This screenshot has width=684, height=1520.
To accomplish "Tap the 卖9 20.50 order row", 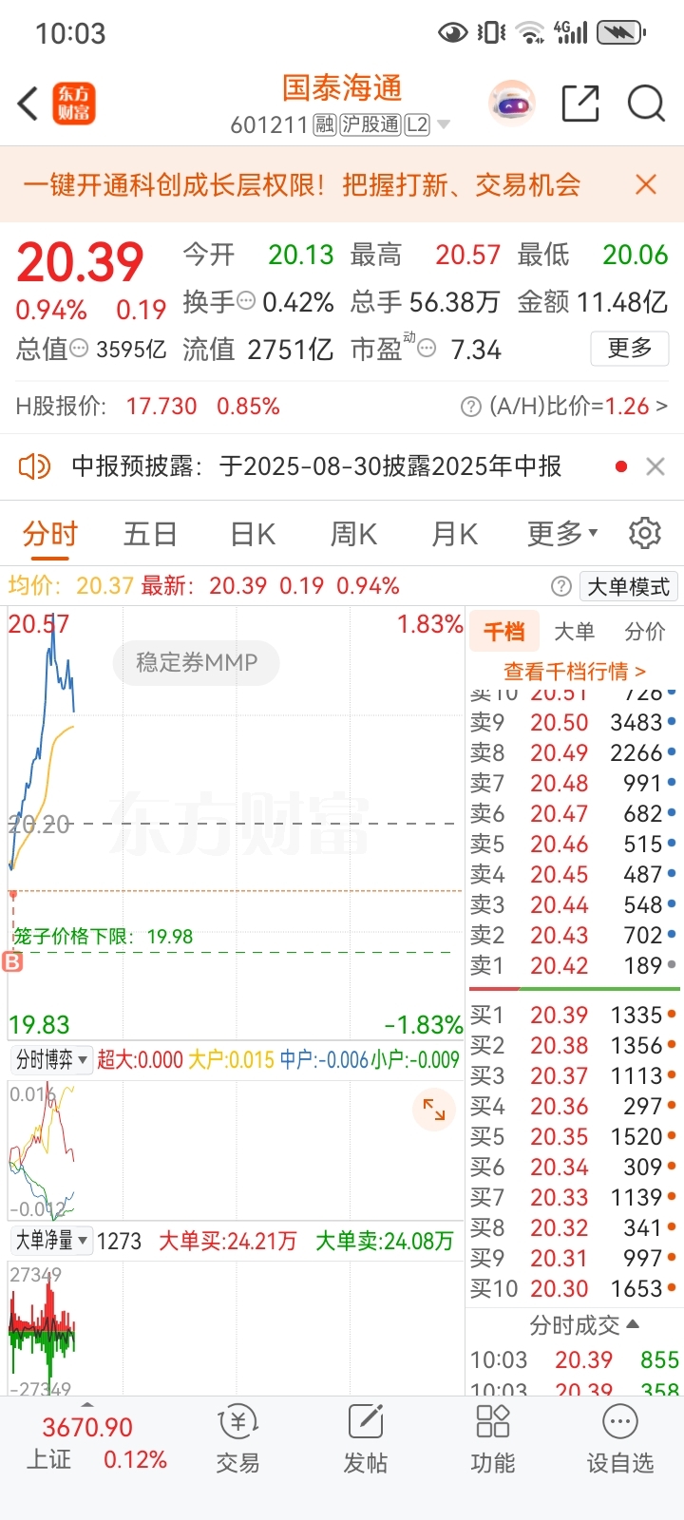I will (x=573, y=722).
